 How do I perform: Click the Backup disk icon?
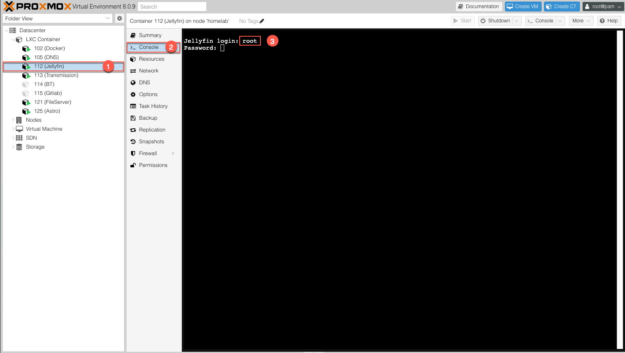(x=133, y=118)
